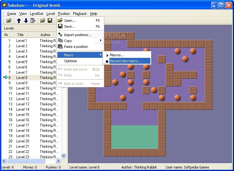Sort levels by the Author column header
Viewport: 234px width, 171px height.
[47, 35]
